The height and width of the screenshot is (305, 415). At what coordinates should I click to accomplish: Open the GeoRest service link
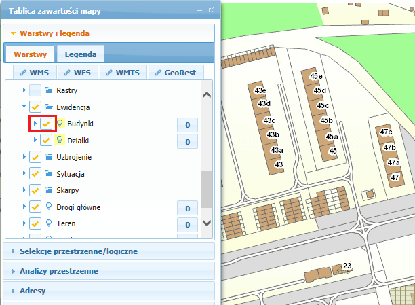[176, 73]
